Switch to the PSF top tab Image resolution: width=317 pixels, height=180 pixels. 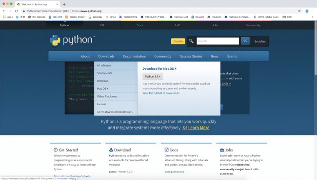pos(102,25)
